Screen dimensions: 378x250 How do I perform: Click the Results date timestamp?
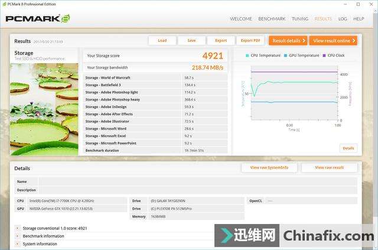click(48, 42)
